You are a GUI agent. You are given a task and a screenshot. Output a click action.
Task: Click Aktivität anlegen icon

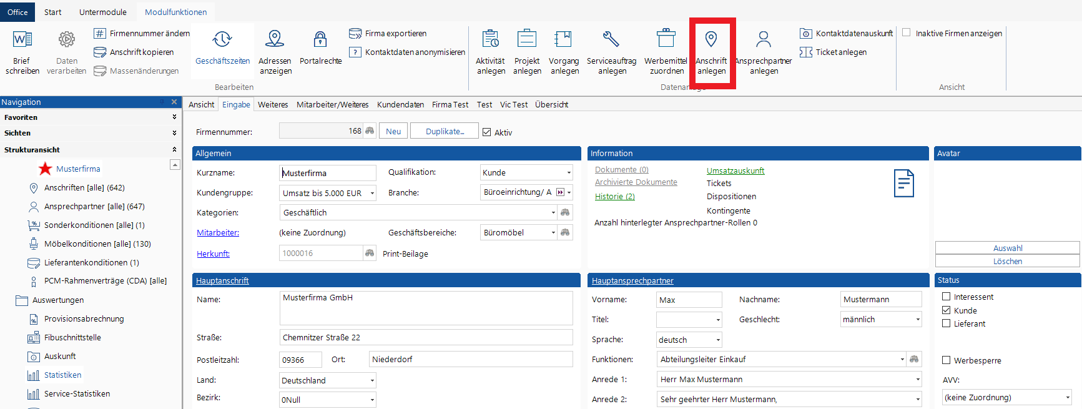coord(491,40)
